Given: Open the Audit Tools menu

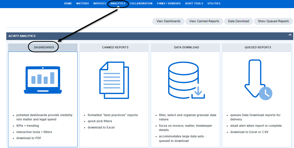Looking at the screenshot, I should (194, 3).
